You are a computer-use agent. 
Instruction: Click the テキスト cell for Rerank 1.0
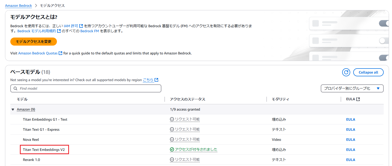279,160
